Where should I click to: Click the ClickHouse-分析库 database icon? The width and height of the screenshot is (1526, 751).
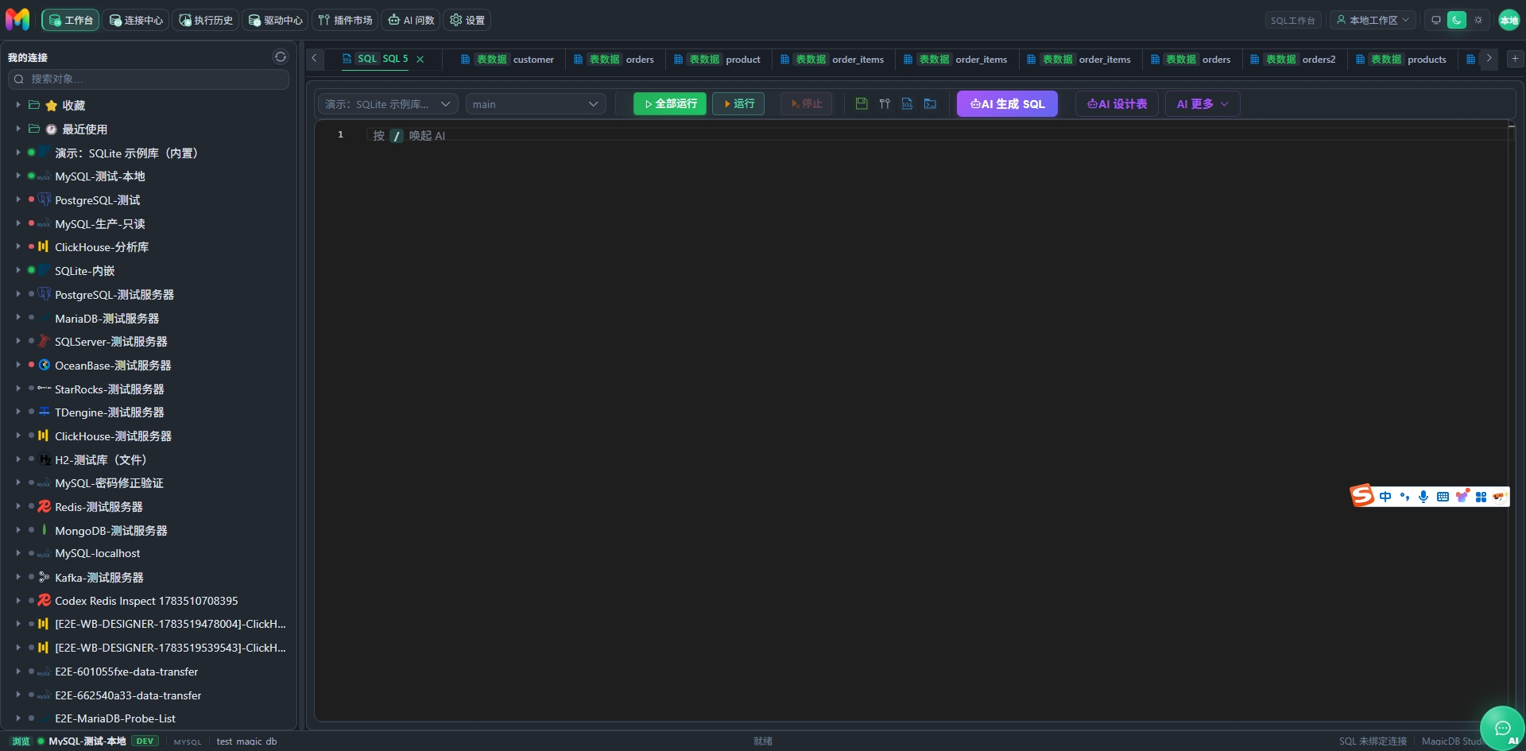(44, 246)
